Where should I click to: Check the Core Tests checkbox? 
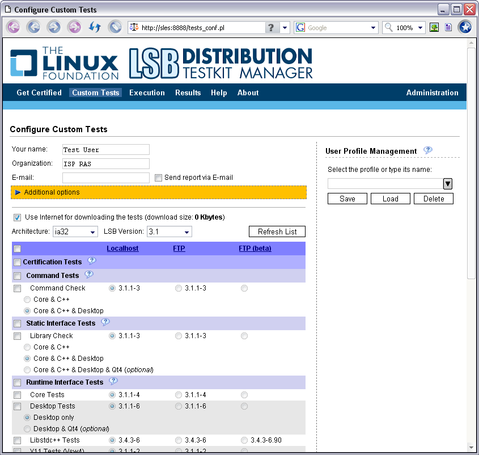[18, 395]
